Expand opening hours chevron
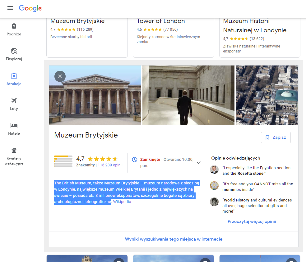306x262 pixels. click(x=198, y=163)
